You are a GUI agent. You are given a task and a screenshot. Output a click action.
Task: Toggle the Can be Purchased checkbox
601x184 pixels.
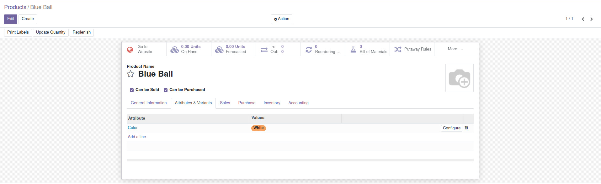166,90
